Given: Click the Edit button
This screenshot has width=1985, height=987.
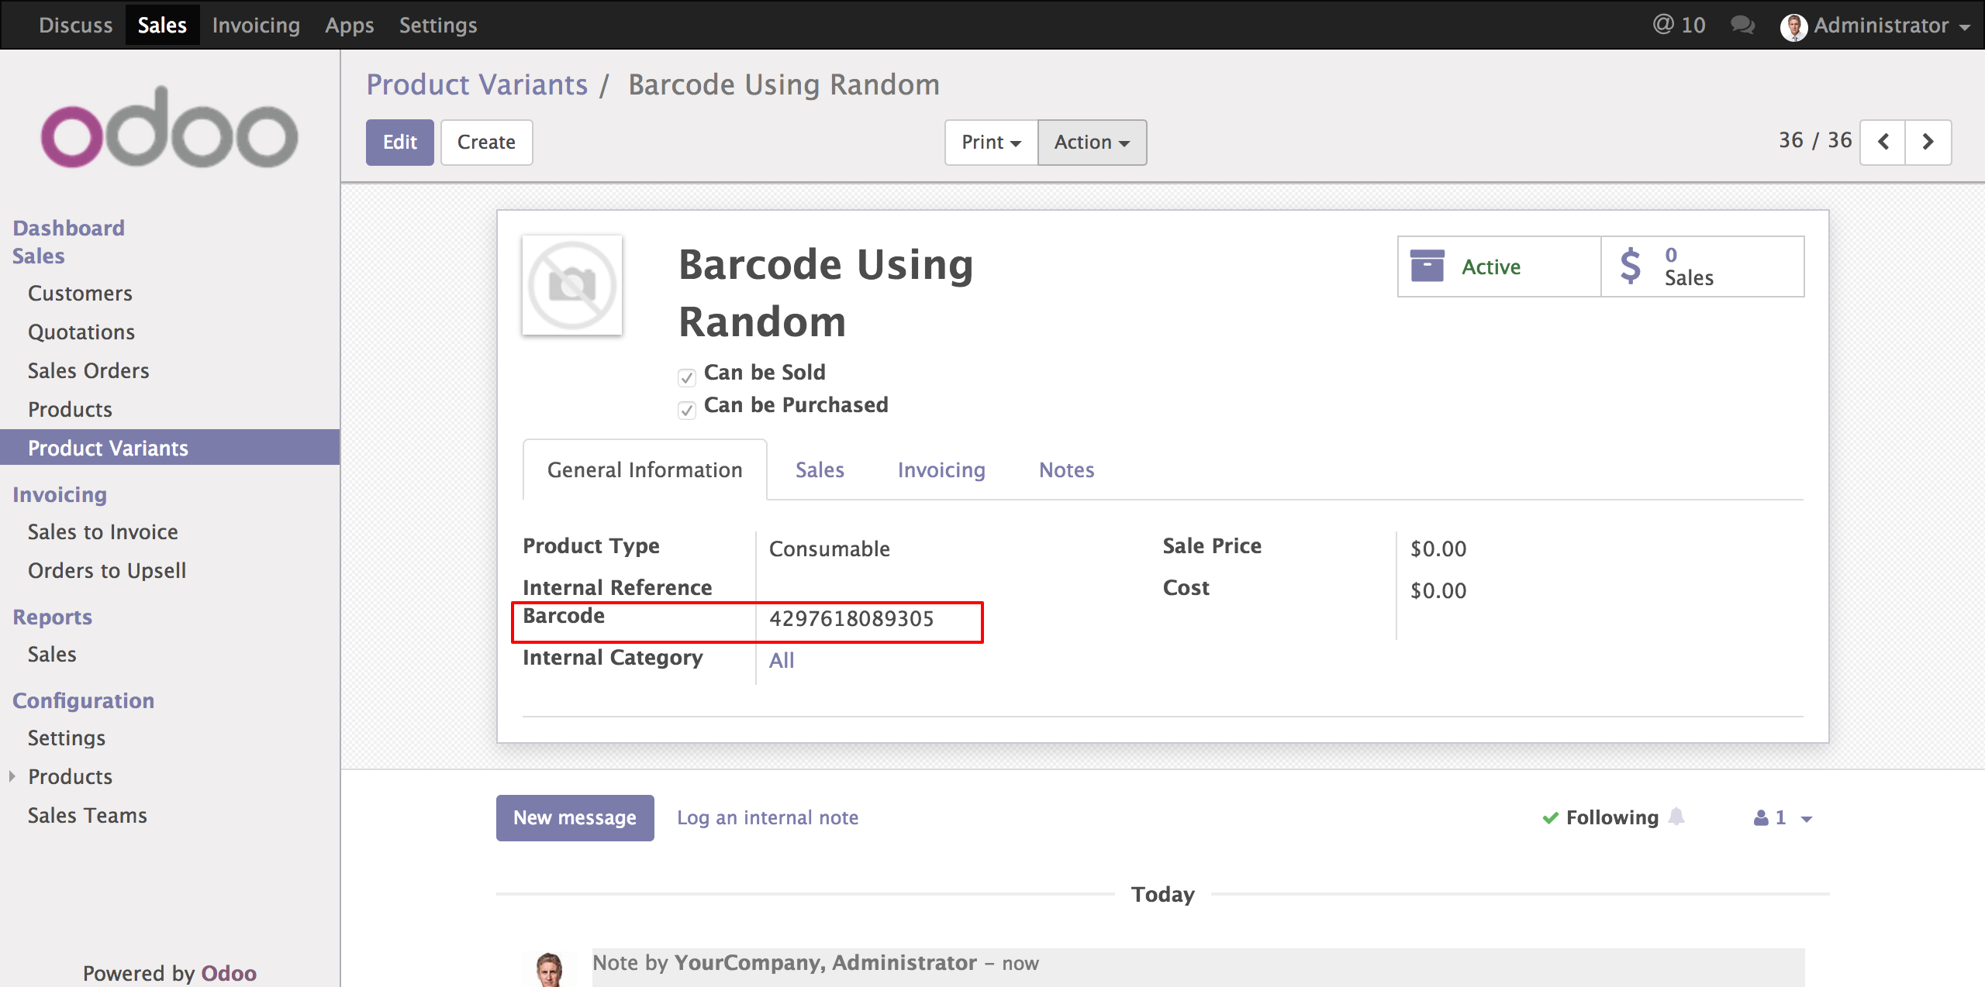Looking at the screenshot, I should pos(399,142).
